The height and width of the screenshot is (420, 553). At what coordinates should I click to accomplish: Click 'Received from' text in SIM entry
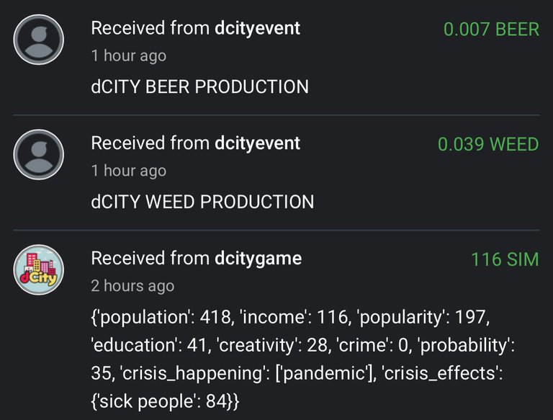coord(150,258)
